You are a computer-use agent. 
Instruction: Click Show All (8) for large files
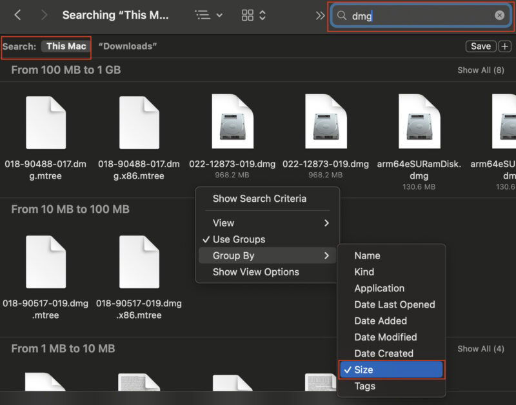tap(480, 70)
